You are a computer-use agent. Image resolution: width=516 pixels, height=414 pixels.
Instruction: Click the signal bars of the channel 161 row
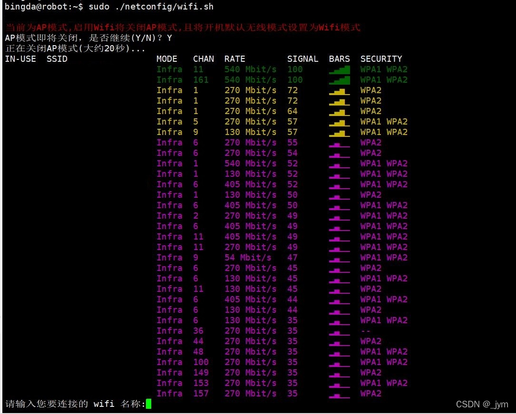pyautogui.click(x=339, y=80)
